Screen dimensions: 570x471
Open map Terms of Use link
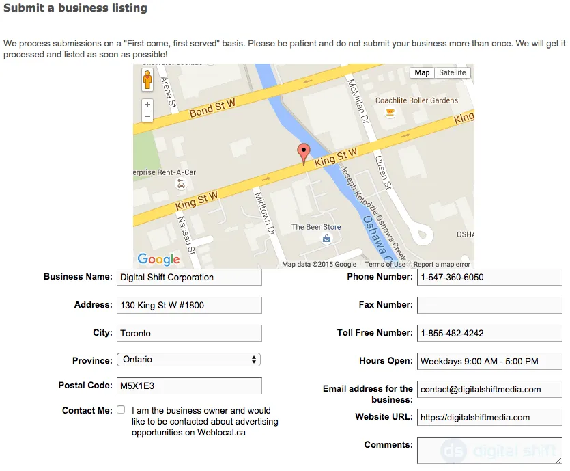[x=384, y=265]
